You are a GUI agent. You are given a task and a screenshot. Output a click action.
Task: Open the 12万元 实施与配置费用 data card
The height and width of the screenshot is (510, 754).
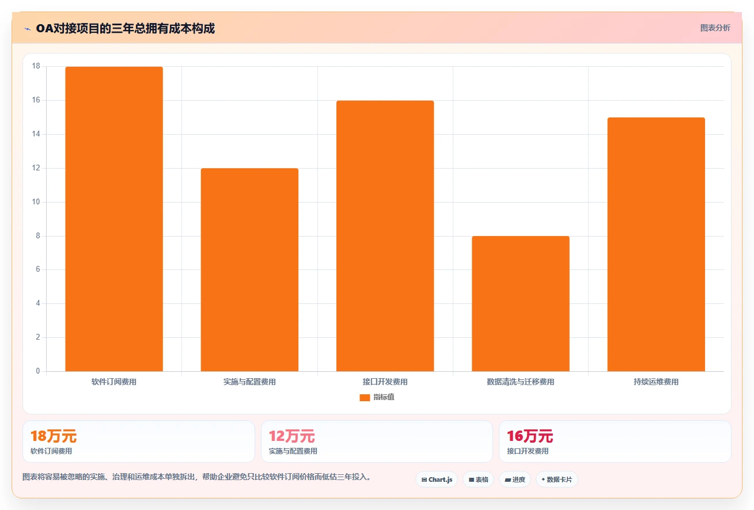(377, 442)
